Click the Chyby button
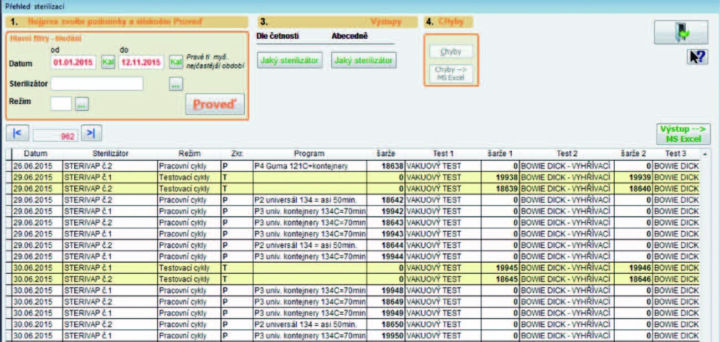 (x=450, y=52)
